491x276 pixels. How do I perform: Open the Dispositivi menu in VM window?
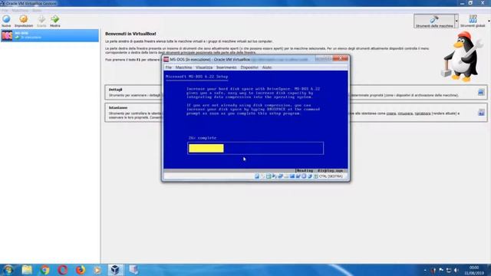pos(249,67)
